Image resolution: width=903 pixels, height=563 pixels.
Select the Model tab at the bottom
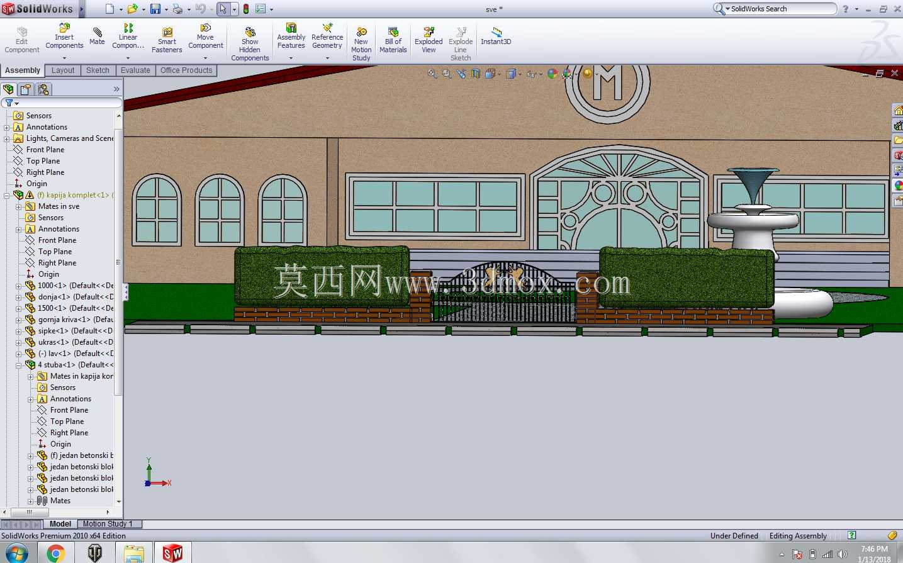tap(60, 524)
